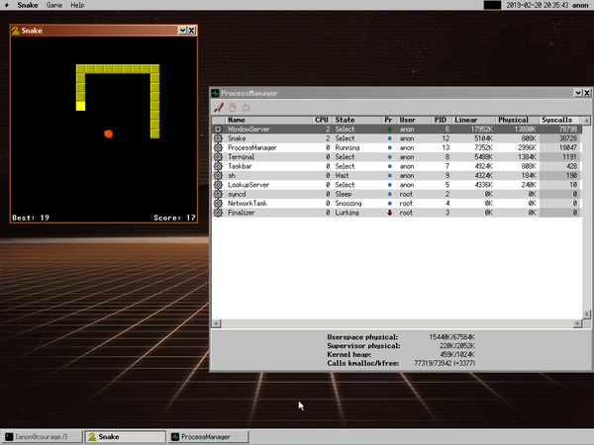This screenshot has height=445, width=594.
Task: Sort processes by Linear column header
Action: pyautogui.click(x=473, y=120)
